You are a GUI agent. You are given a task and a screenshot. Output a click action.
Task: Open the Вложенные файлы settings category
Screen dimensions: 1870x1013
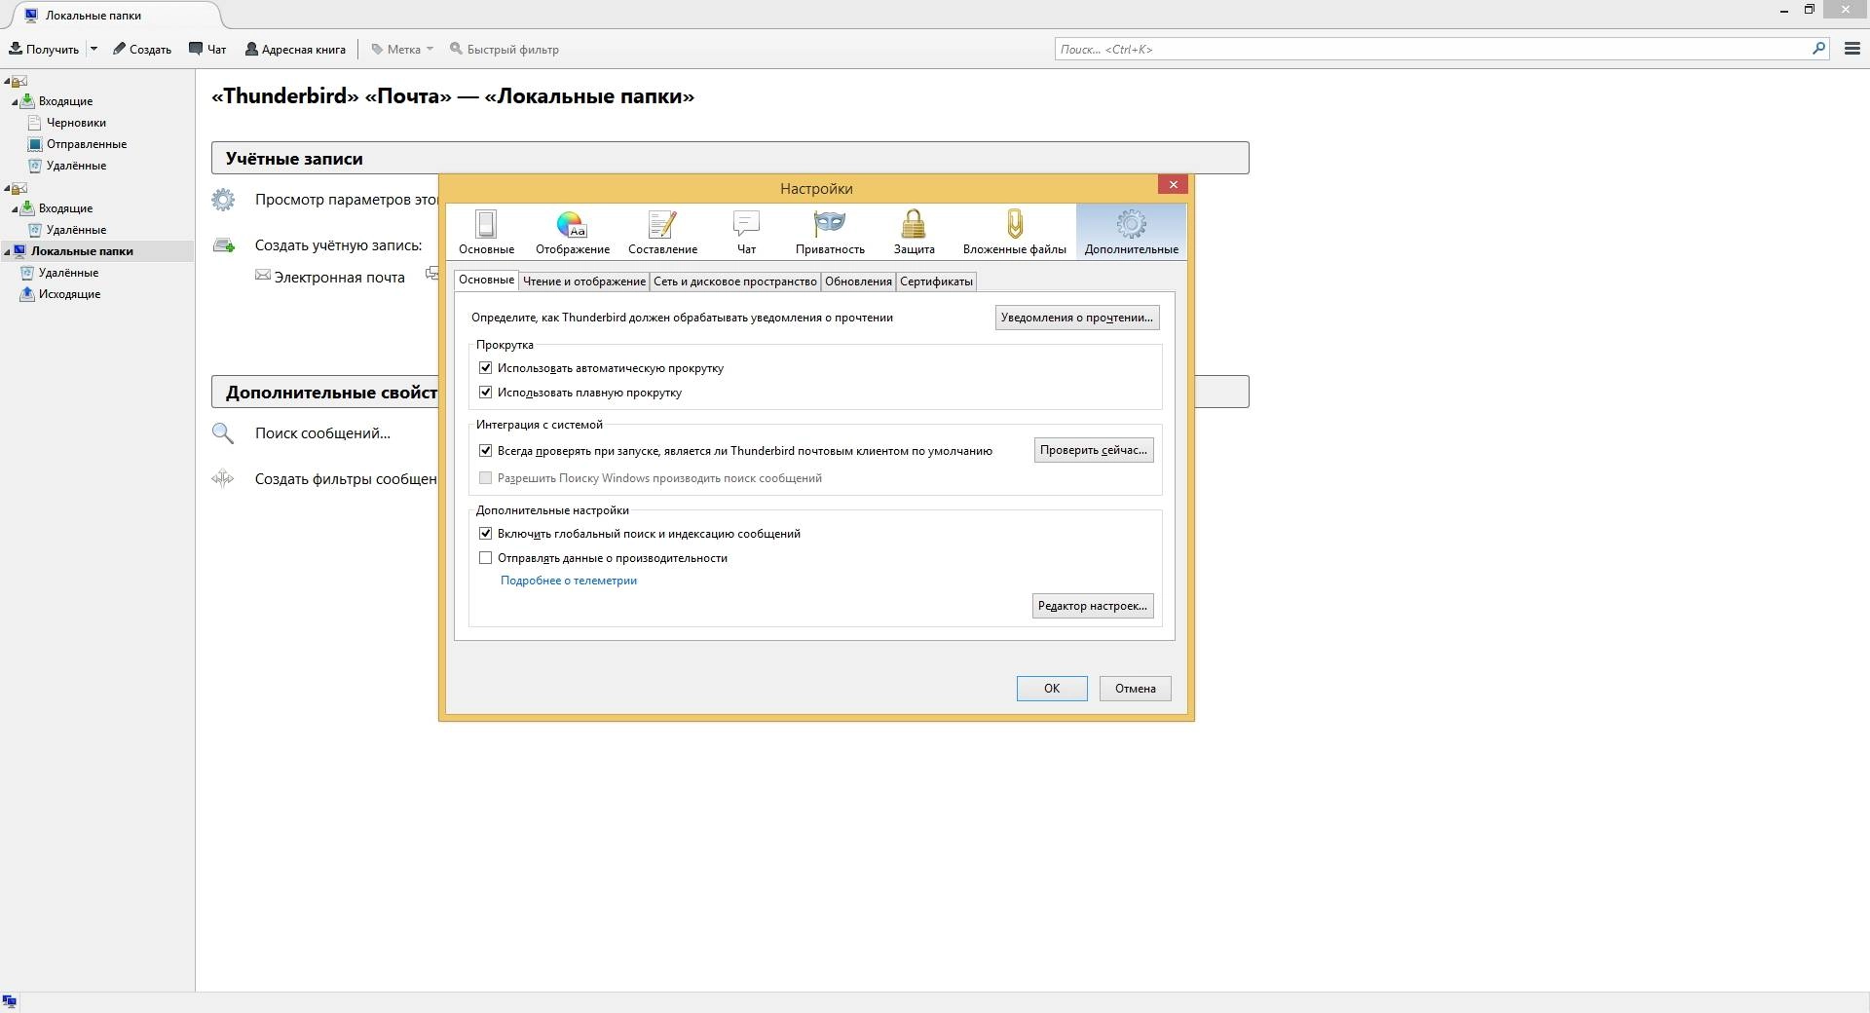(x=1014, y=232)
